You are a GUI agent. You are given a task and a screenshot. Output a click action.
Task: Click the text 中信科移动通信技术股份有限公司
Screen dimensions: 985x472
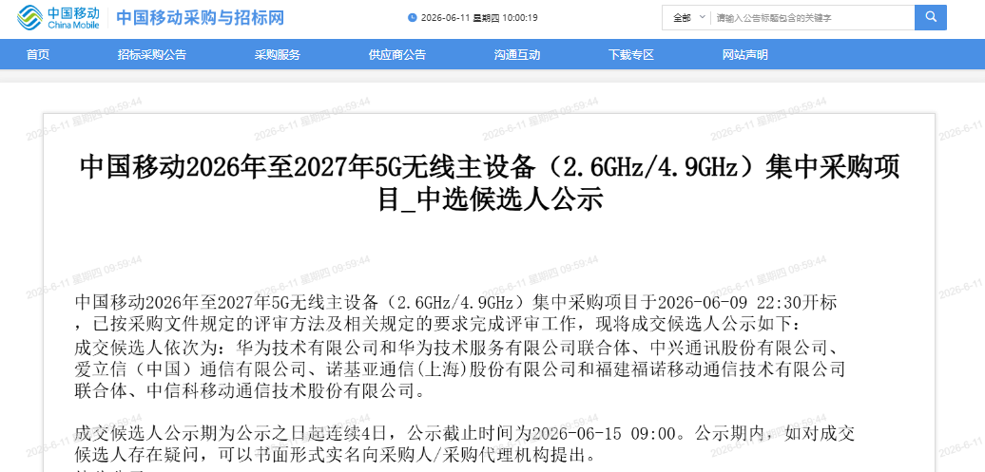(x=280, y=392)
